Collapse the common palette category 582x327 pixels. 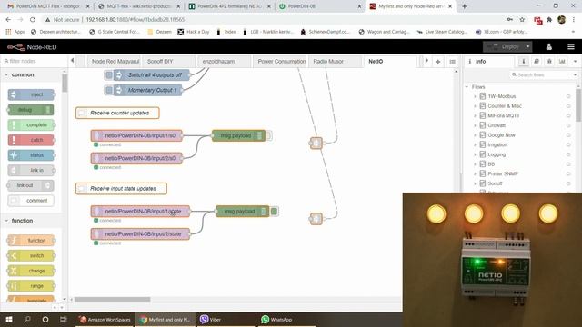pos(22,74)
